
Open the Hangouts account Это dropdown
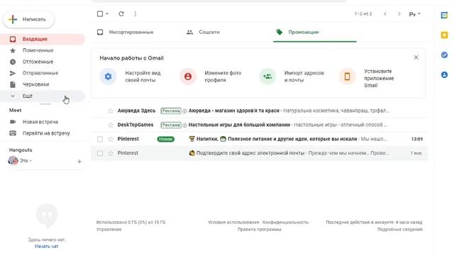point(26,161)
